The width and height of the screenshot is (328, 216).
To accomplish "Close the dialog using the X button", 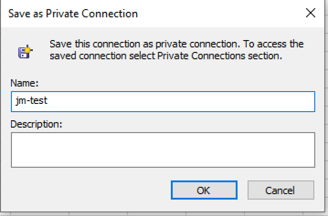I will (x=311, y=13).
